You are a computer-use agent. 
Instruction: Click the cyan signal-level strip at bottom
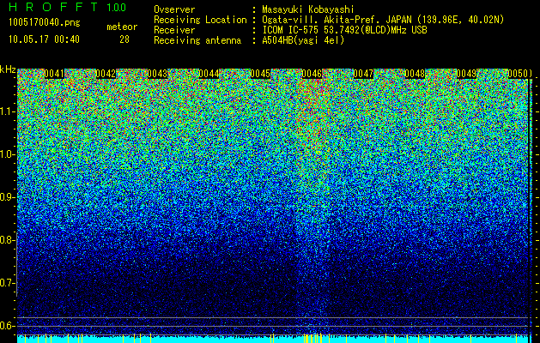pos(272,340)
